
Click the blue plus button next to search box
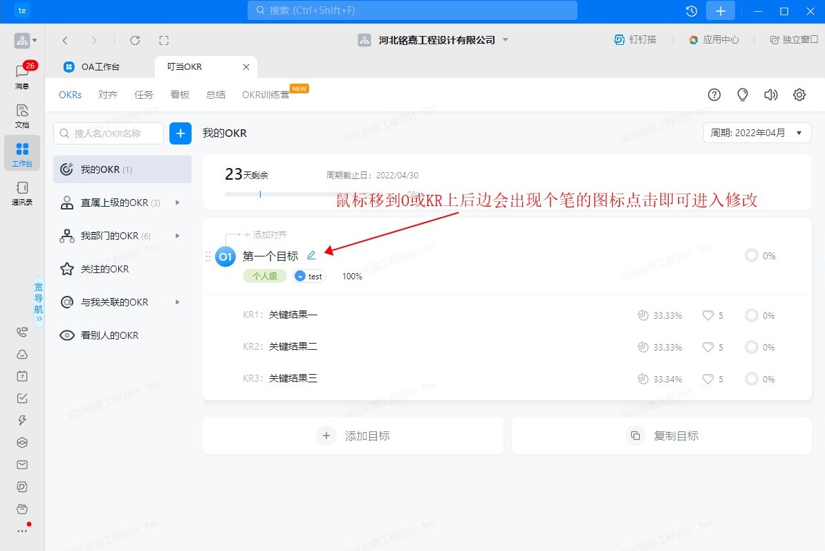[180, 133]
